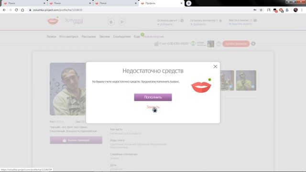Open the rightmost profile photo thumbnail
The width and height of the screenshot is (306, 172).
tap(246, 80)
